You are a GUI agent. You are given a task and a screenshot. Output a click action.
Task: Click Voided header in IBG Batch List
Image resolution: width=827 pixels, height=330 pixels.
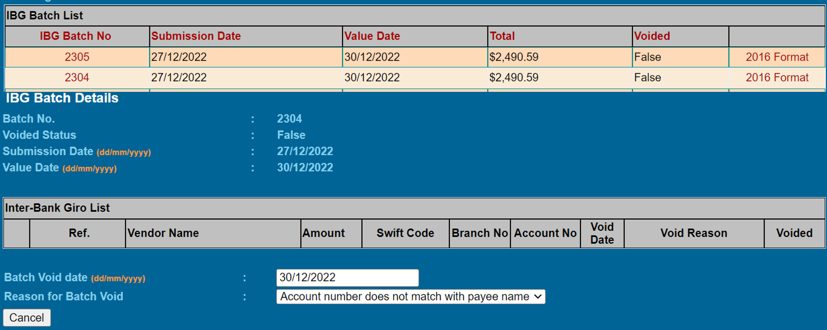[652, 36]
